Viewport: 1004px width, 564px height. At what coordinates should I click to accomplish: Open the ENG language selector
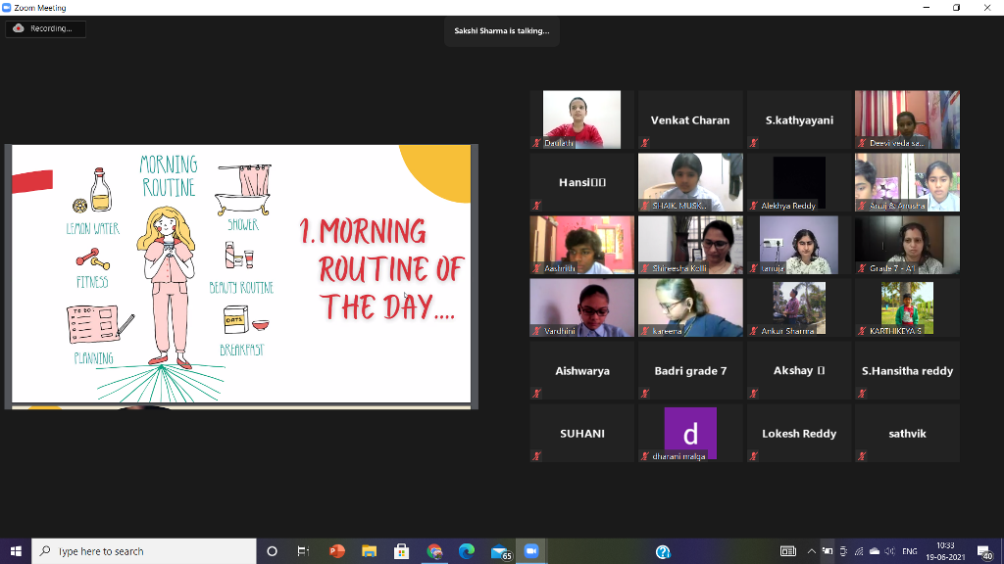909,551
